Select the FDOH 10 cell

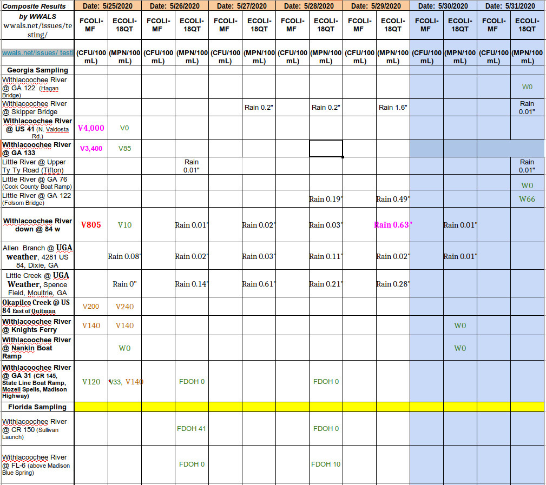point(326,464)
